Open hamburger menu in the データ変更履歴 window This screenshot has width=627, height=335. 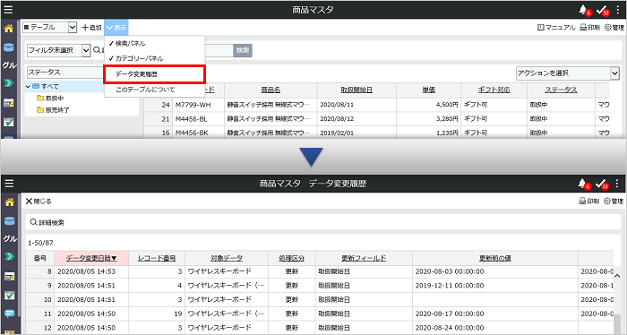pos(8,184)
